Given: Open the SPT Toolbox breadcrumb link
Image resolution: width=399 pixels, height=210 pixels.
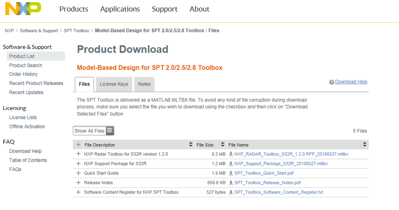Looking at the screenshot, I should (x=76, y=31).
